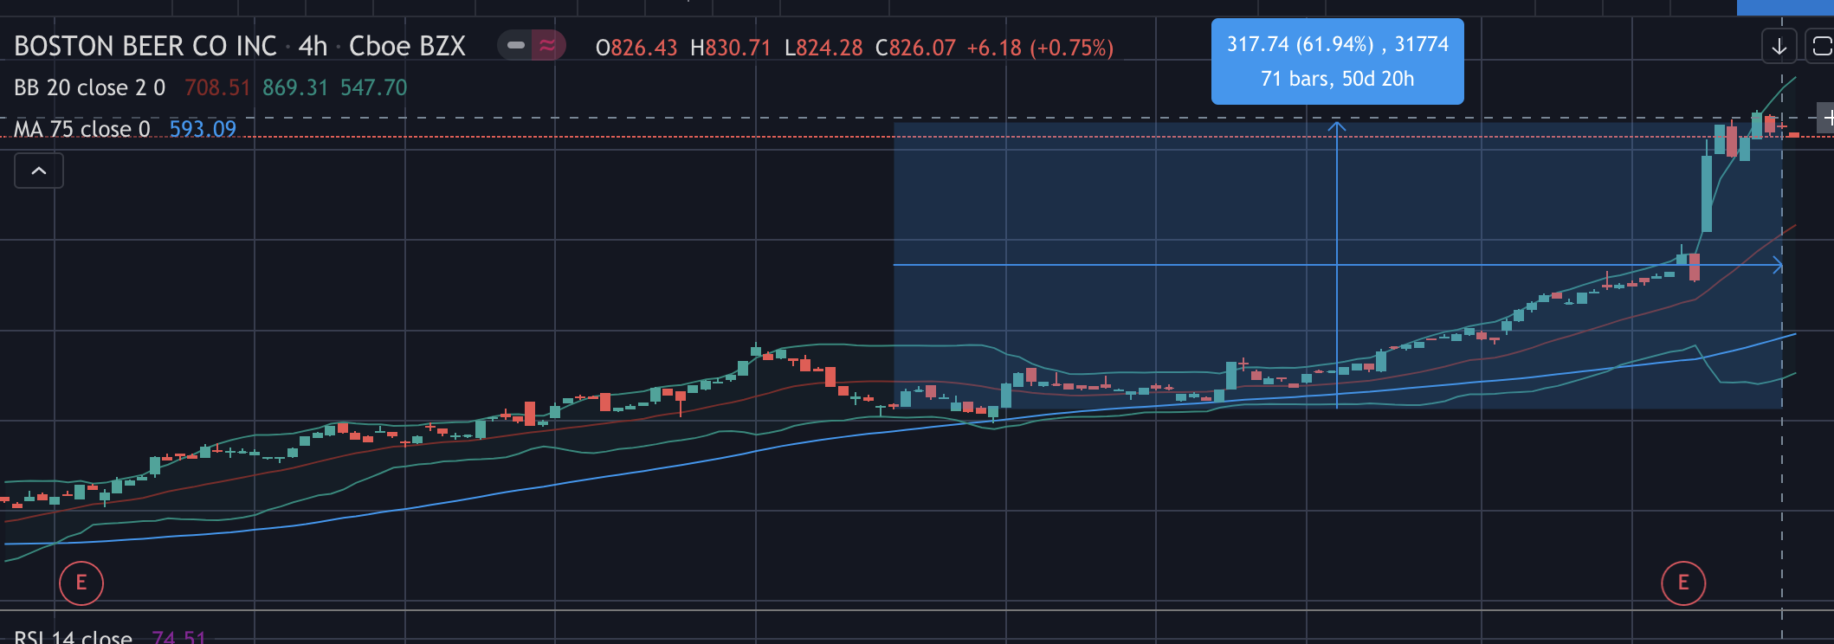The image size is (1834, 644).
Task: Click the BB lower value 547.70
Action: point(373,87)
